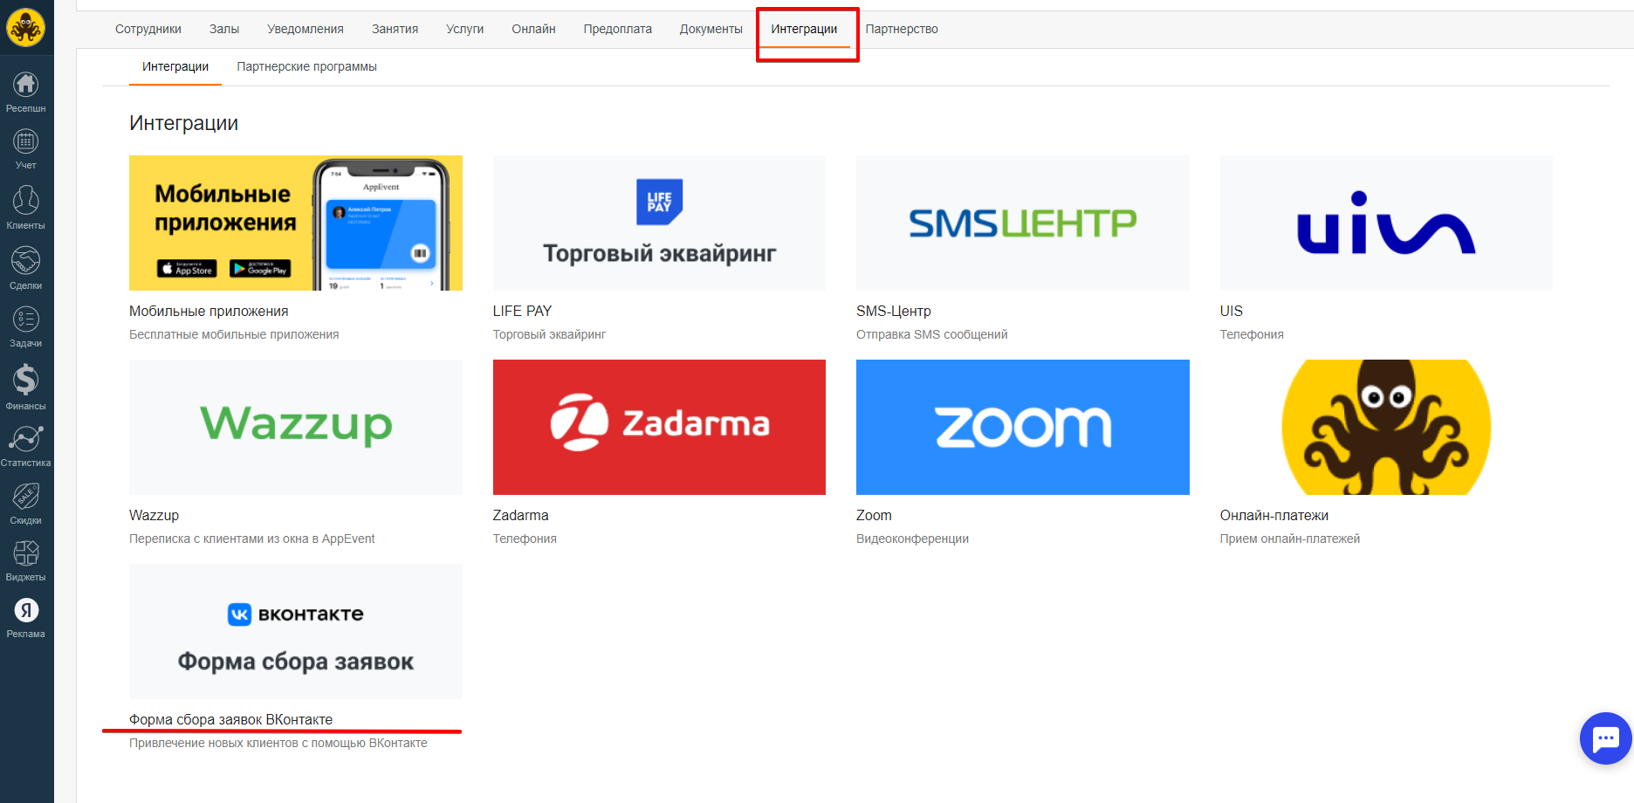
Task: Click the Wazzup title link
Action: click(x=154, y=515)
